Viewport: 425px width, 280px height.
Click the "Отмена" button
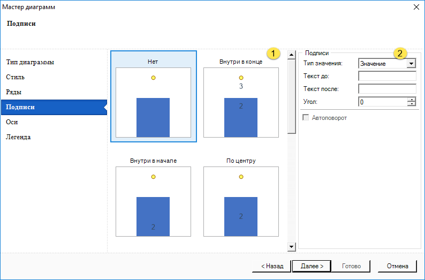(397, 266)
